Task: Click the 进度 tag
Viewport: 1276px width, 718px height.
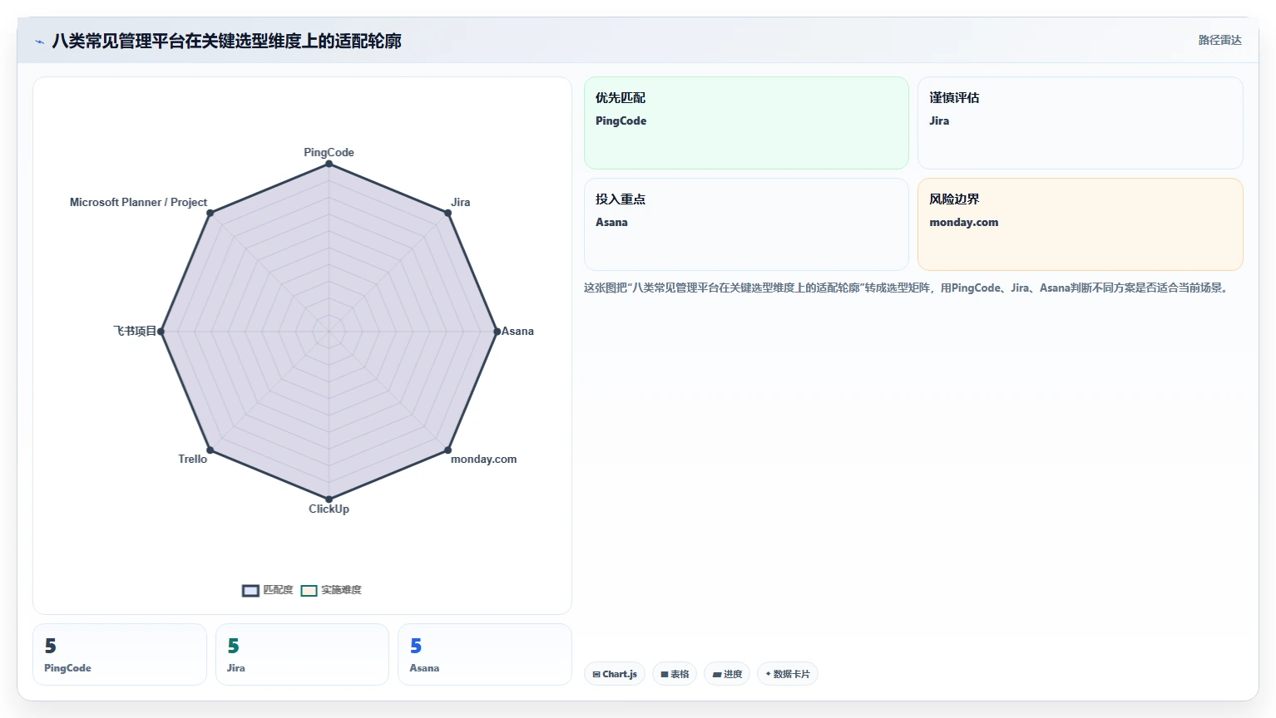Action: click(x=727, y=674)
